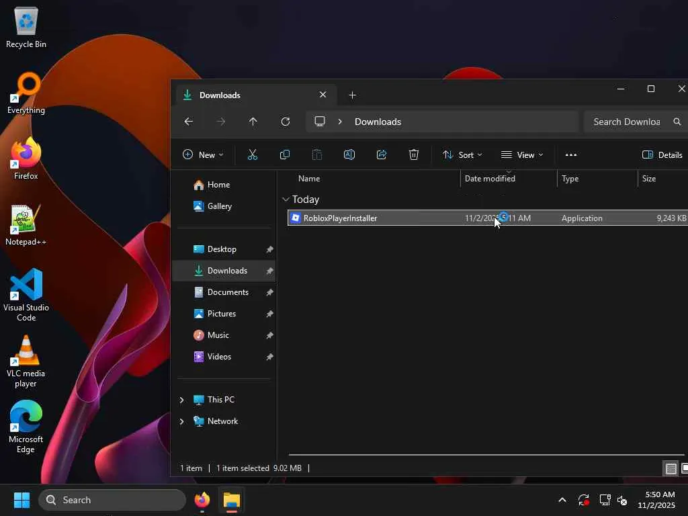Click the address bar breadcrumb chevron

tap(340, 122)
